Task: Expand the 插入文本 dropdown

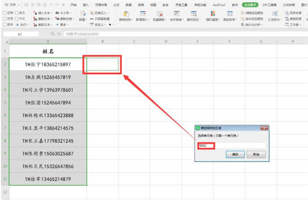Action: pos(43,13)
